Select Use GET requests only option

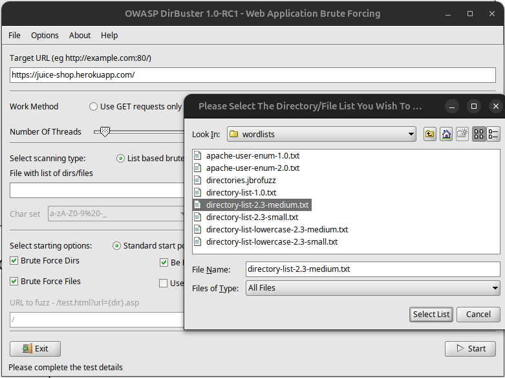(x=93, y=106)
